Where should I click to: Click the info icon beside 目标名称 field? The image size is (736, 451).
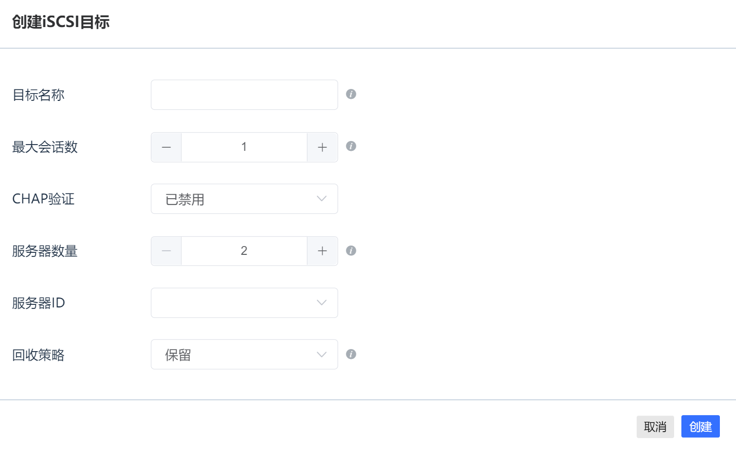tap(351, 94)
